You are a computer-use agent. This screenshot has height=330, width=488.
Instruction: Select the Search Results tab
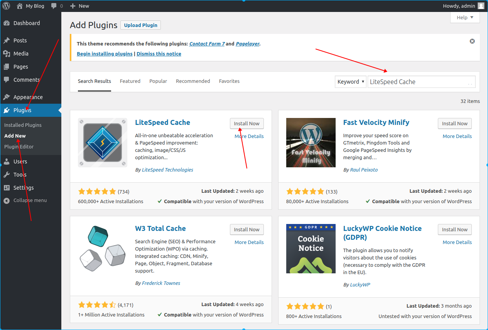click(95, 81)
